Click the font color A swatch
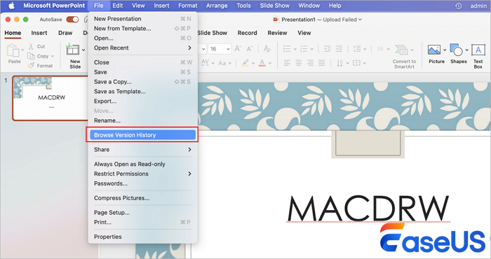Viewport: 491px width, 259px height. pos(262,63)
